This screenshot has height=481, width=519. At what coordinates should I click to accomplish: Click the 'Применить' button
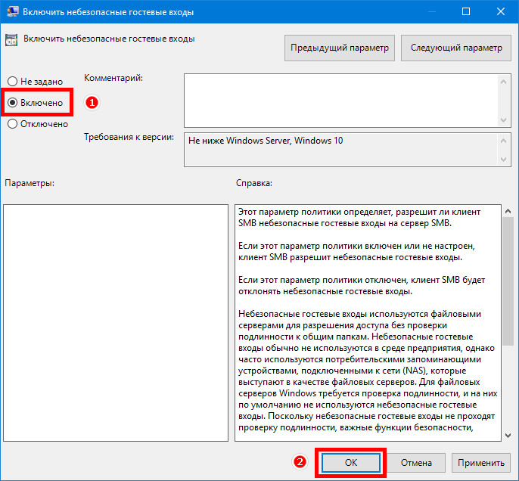coord(481,463)
